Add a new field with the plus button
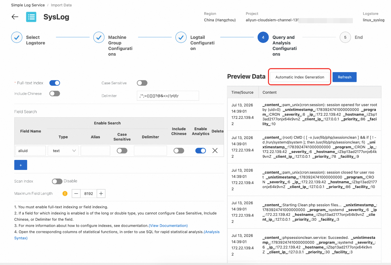 (x=21, y=165)
